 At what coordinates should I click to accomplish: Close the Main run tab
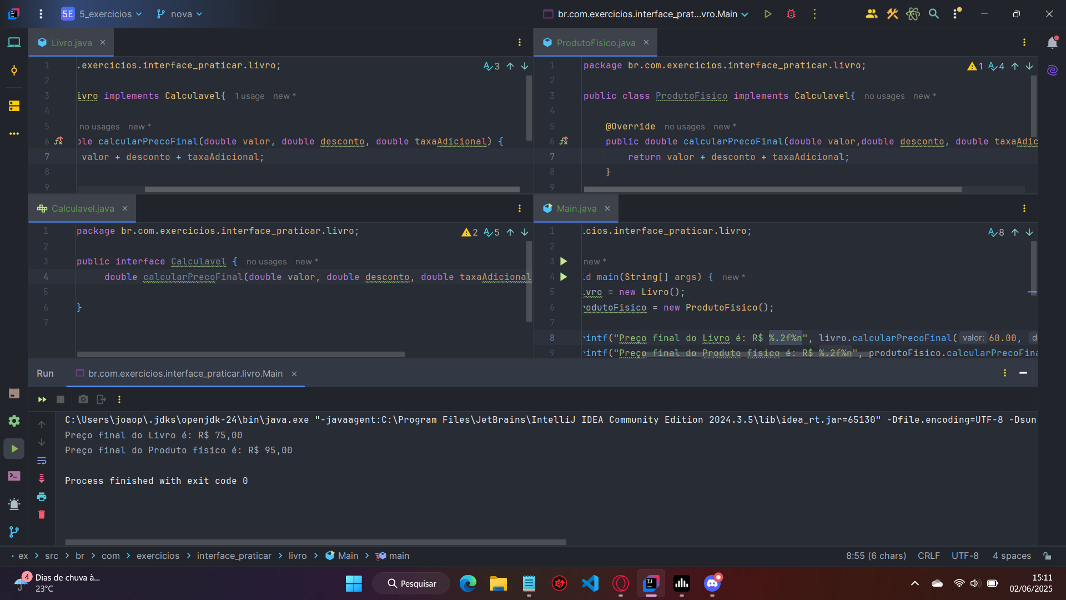(x=294, y=374)
